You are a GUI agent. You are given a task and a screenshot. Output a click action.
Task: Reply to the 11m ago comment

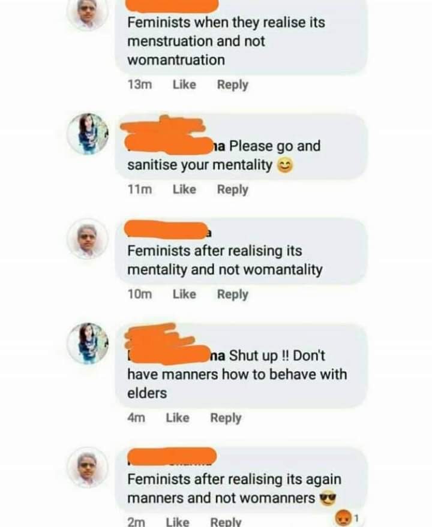point(232,189)
